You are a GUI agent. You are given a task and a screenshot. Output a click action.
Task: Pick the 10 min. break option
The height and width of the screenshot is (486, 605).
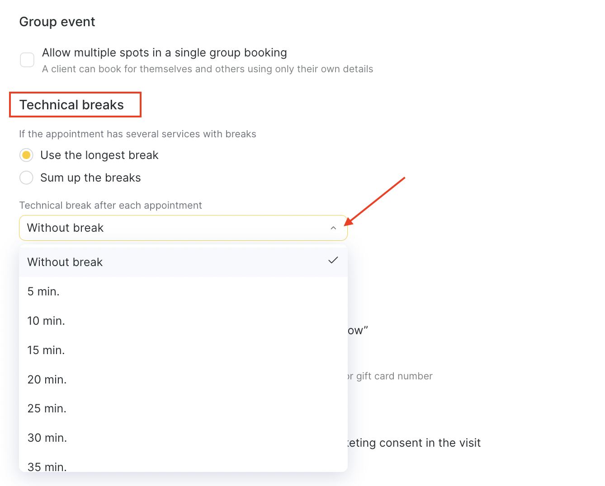(x=46, y=321)
